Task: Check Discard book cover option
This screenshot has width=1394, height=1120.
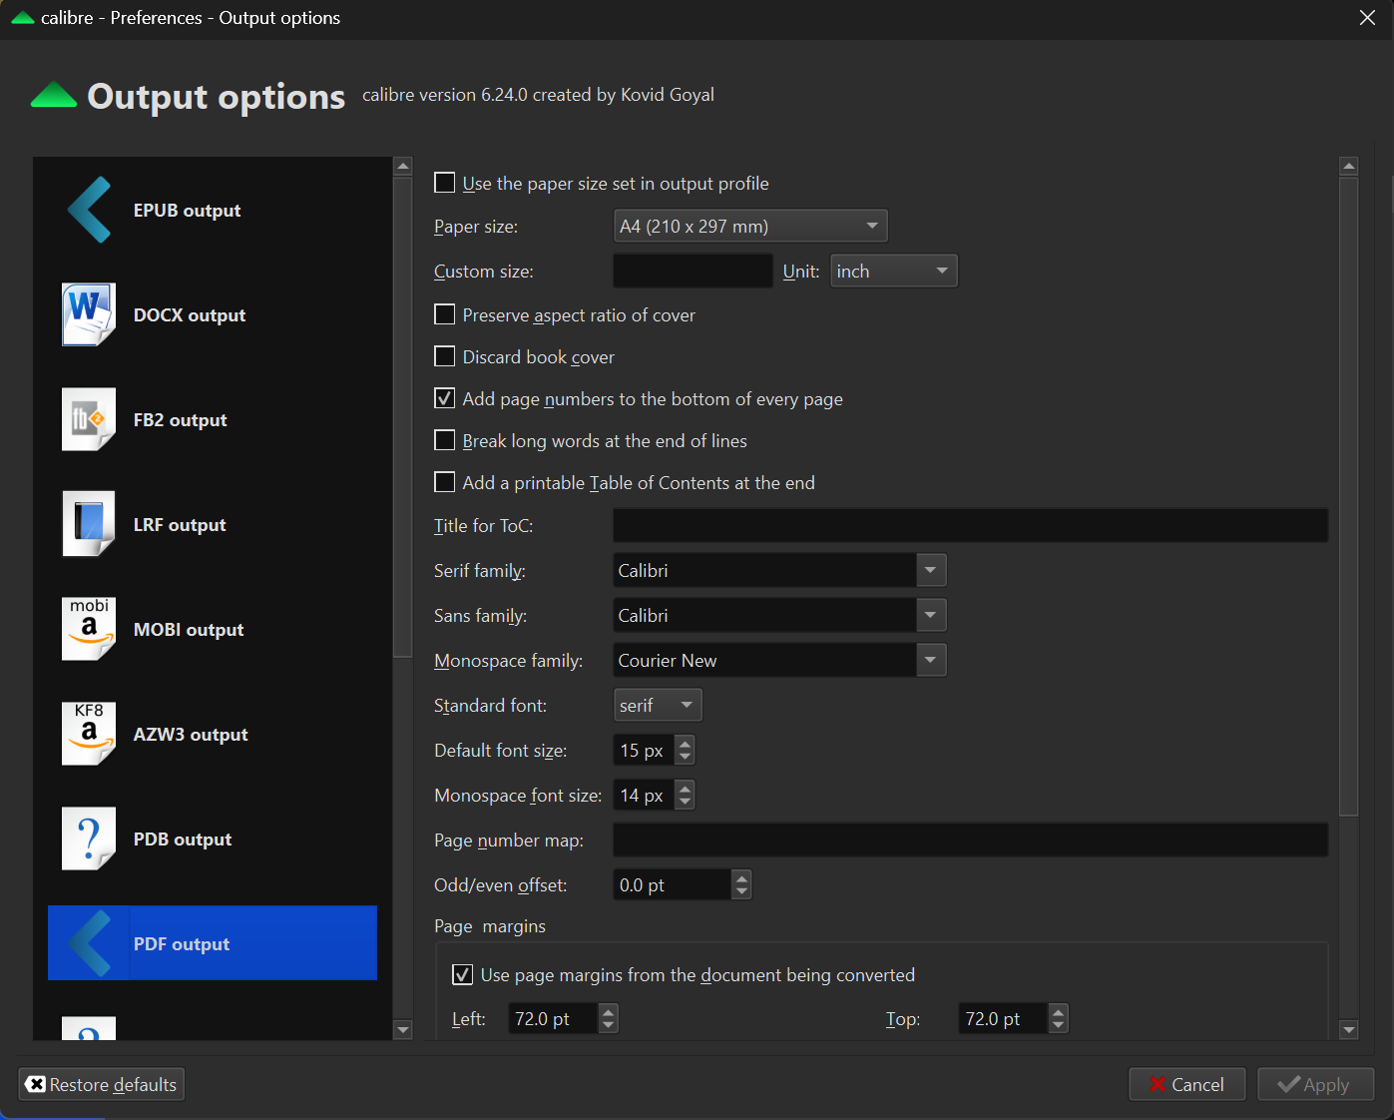Action: (x=445, y=356)
